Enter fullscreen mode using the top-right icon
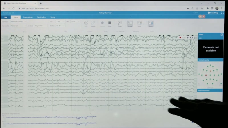 click(223, 13)
